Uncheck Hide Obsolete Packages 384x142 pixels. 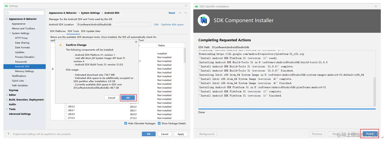pos(126,123)
